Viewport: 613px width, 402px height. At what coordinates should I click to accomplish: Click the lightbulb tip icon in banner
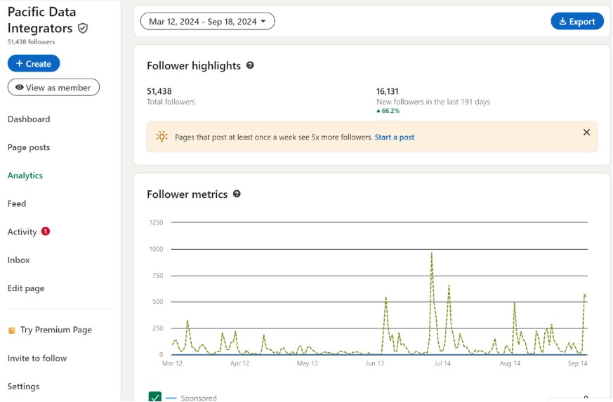click(x=162, y=137)
